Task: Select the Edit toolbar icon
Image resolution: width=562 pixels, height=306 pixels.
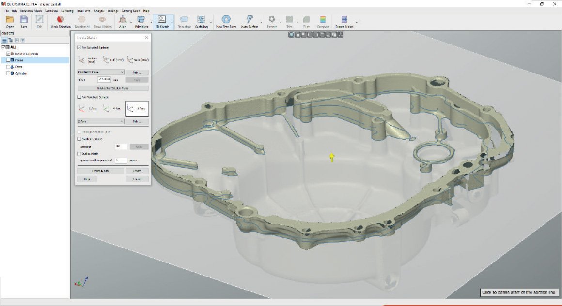Action: click(x=39, y=21)
